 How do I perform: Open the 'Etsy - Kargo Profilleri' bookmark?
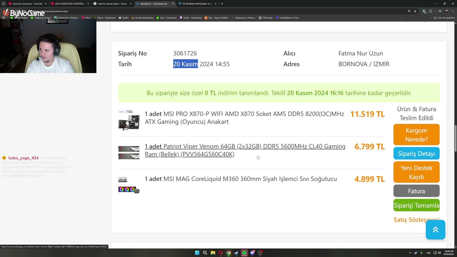216,18
